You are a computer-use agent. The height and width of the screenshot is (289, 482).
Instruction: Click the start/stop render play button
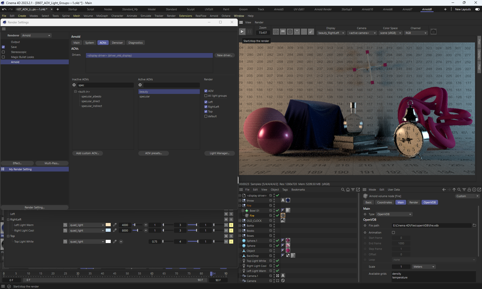242,32
